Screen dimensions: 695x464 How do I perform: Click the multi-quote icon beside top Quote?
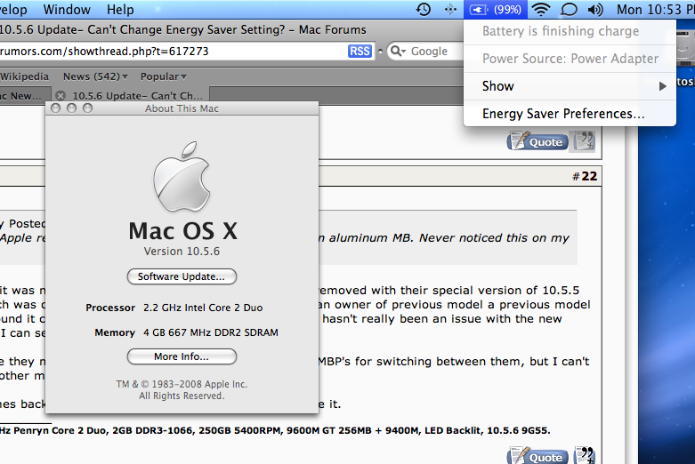[x=584, y=141]
